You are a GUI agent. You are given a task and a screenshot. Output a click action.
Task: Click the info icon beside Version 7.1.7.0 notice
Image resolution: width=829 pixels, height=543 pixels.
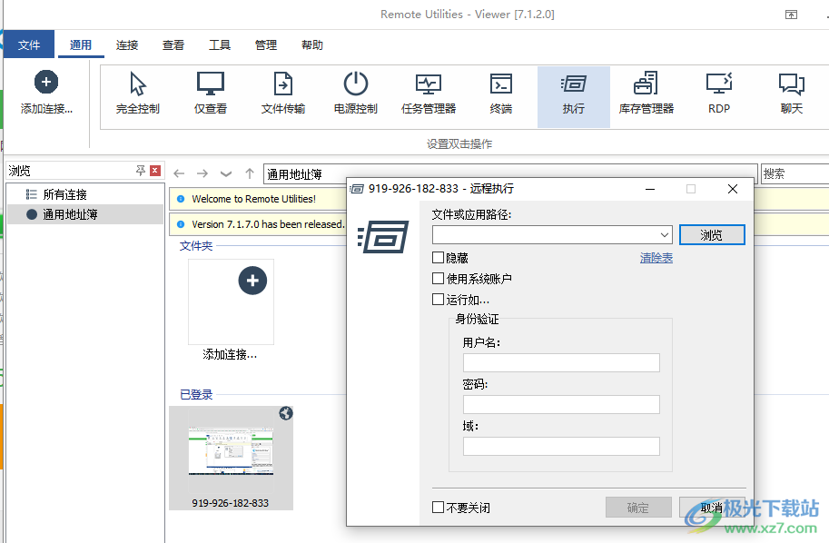pos(181,224)
